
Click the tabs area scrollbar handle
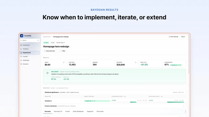click(x=185, y=112)
